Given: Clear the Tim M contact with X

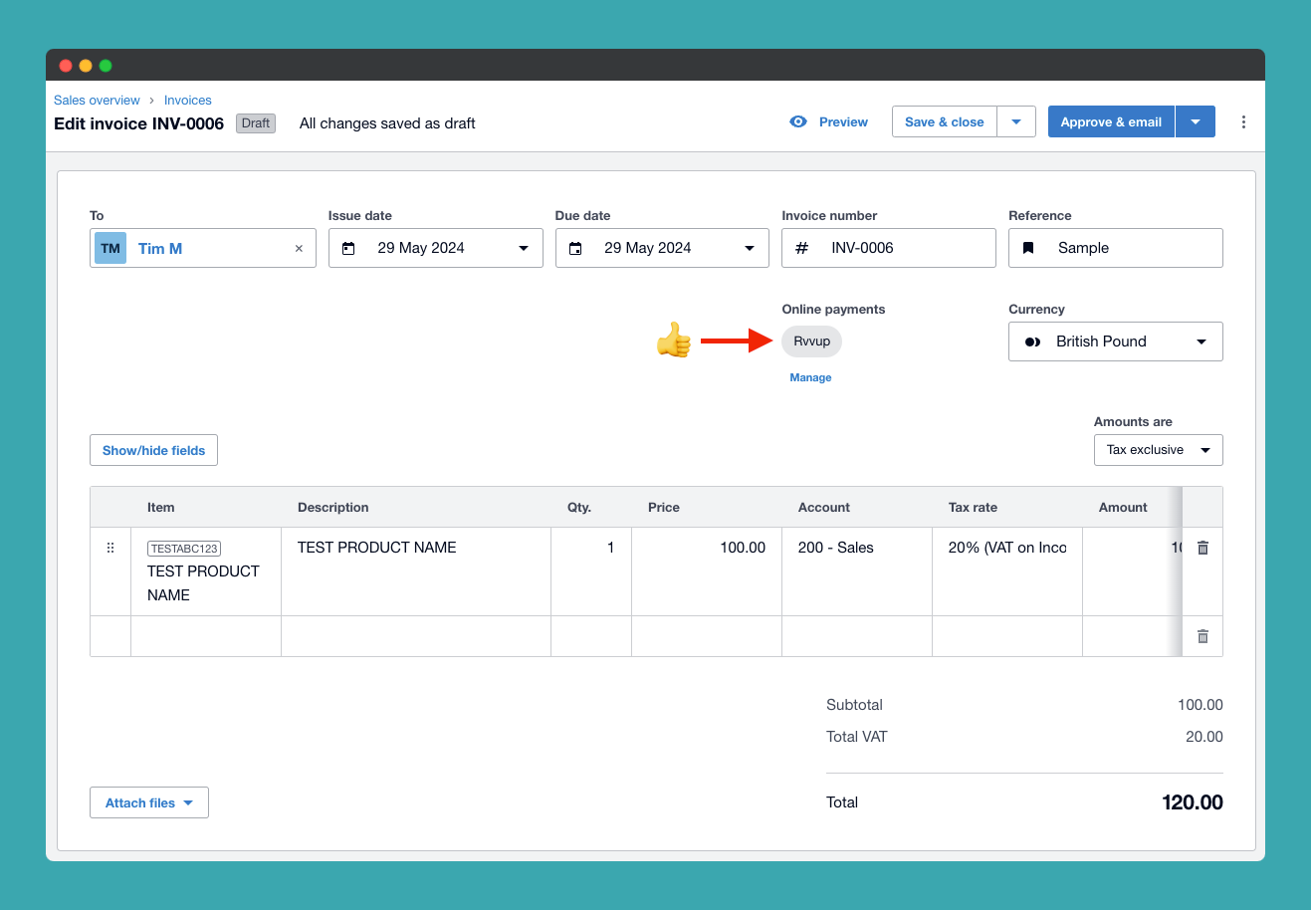Looking at the screenshot, I should [x=299, y=249].
